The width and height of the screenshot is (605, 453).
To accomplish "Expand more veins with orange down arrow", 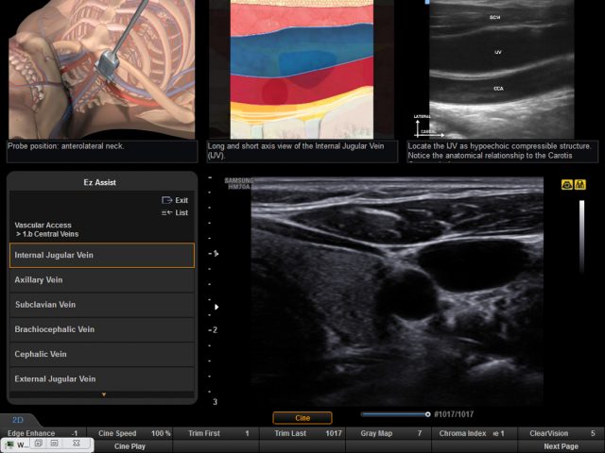I will [103, 394].
